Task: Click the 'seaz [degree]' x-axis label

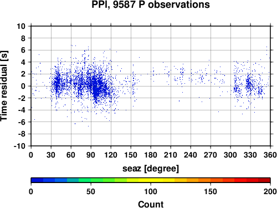Action: point(151,169)
